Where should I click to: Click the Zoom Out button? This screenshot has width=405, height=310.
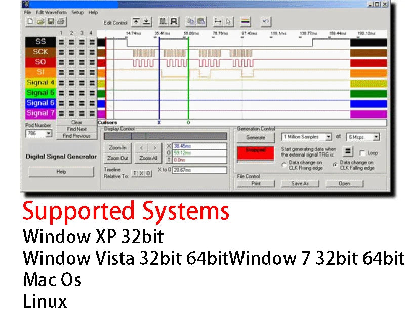click(x=117, y=158)
